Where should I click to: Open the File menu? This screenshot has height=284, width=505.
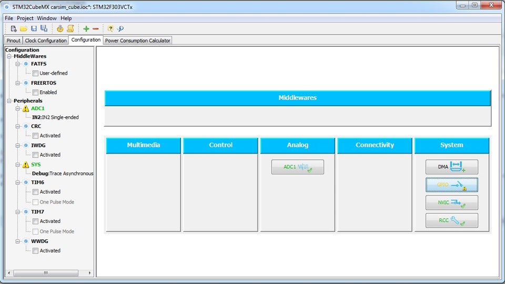pos(9,18)
